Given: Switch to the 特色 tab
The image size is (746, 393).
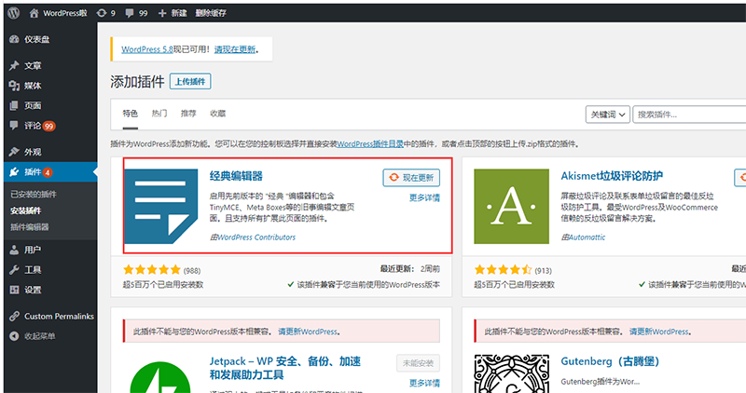Looking at the screenshot, I should coord(130,114).
